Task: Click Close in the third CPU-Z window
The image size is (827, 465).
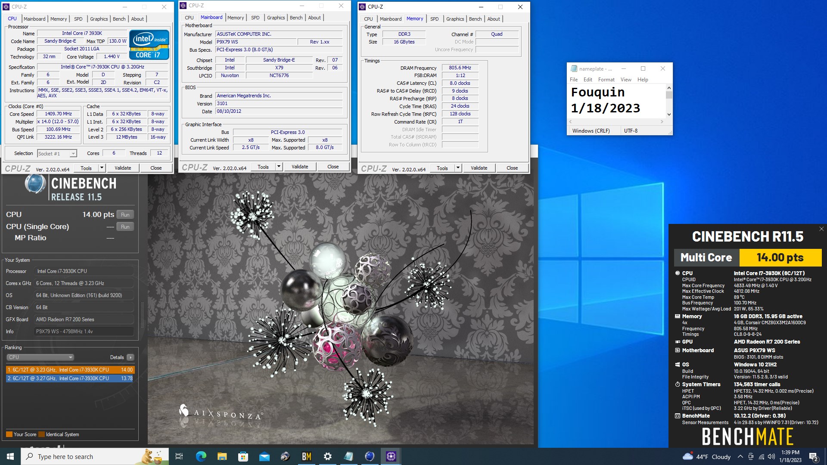Action: [x=512, y=168]
